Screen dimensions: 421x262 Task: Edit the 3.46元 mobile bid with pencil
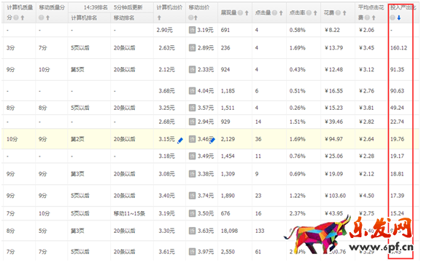[x=212, y=140]
